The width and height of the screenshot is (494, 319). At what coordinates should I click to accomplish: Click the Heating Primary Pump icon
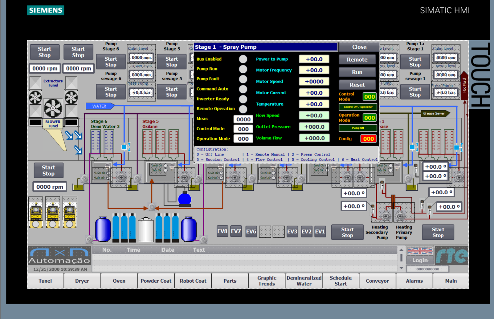pos(400,216)
